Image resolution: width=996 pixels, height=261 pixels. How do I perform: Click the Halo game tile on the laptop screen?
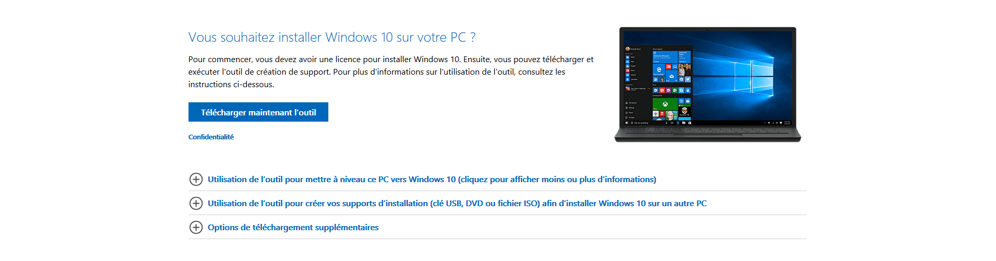point(684,111)
